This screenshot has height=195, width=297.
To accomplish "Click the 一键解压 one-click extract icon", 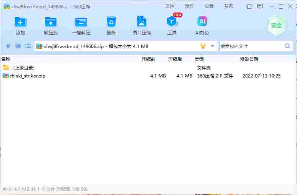I will [x=81, y=22].
